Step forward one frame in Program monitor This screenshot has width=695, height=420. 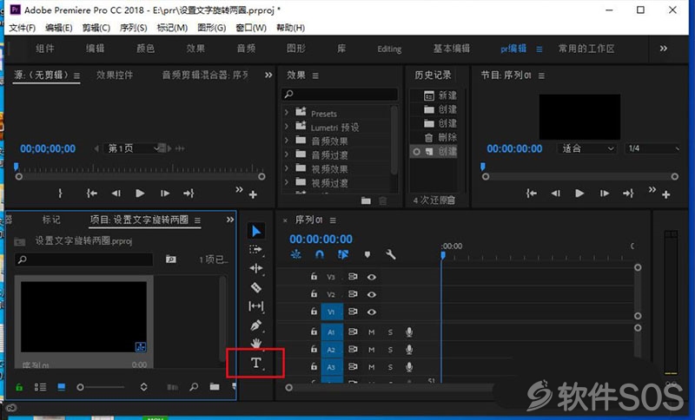pyautogui.click(x=604, y=194)
